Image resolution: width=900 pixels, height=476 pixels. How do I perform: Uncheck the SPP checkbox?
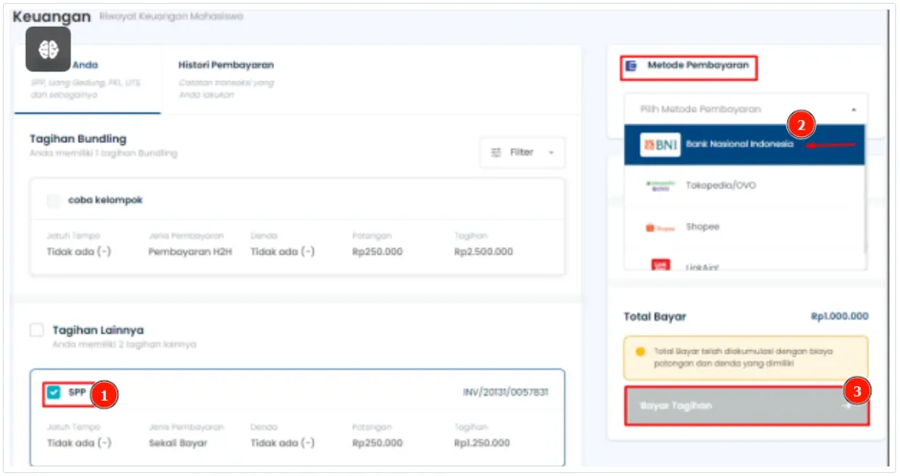[53, 392]
